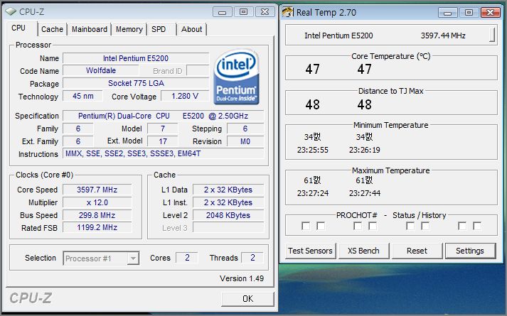Switch to the Memory tab
The height and width of the screenshot is (316, 507).
(129, 29)
